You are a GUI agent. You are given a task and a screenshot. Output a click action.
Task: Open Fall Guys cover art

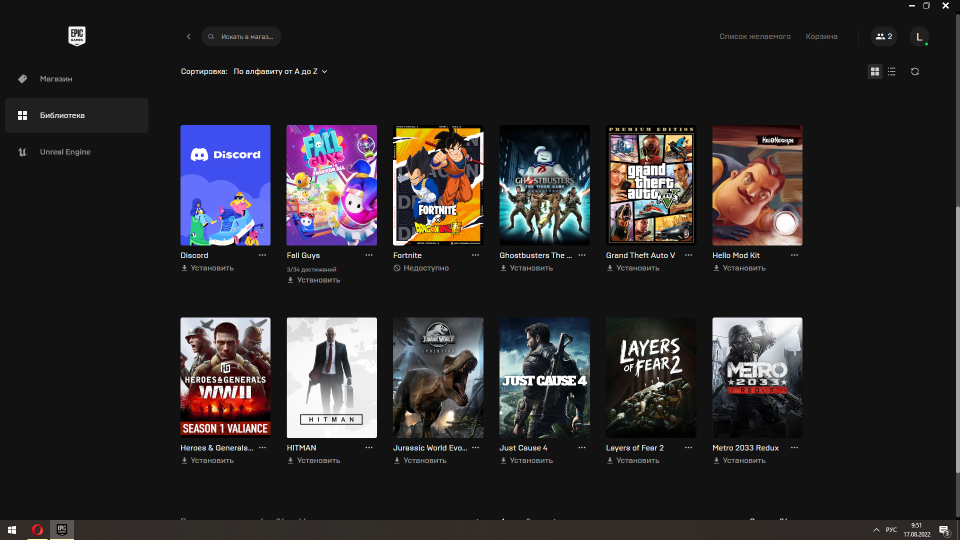point(332,185)
